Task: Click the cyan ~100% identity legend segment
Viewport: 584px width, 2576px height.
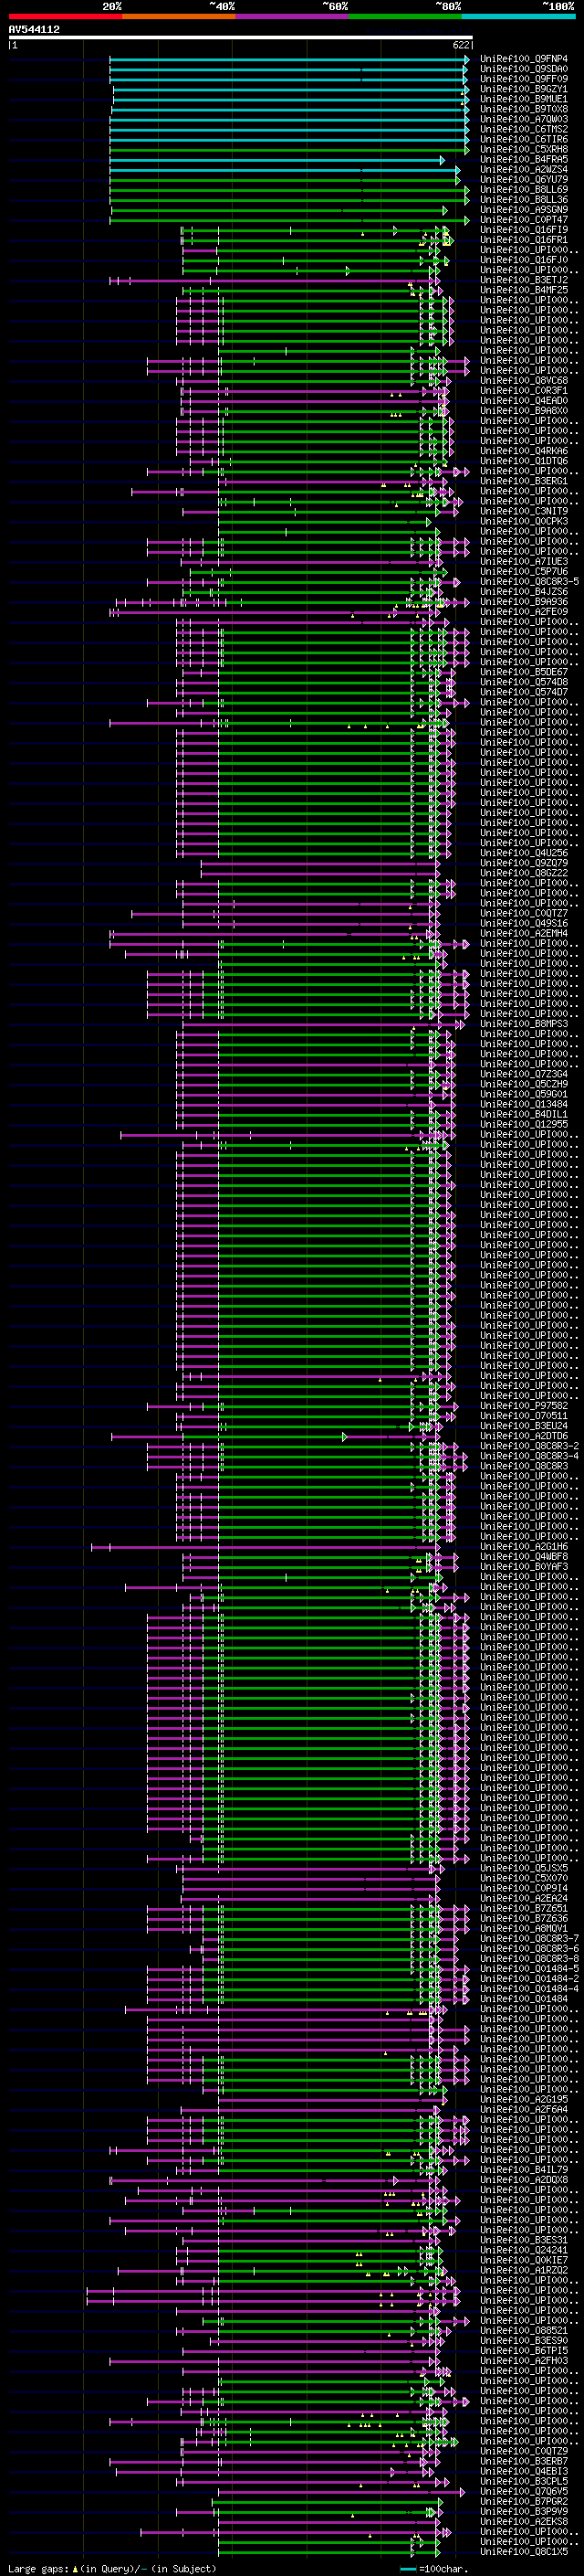Action: pos(518,16)
